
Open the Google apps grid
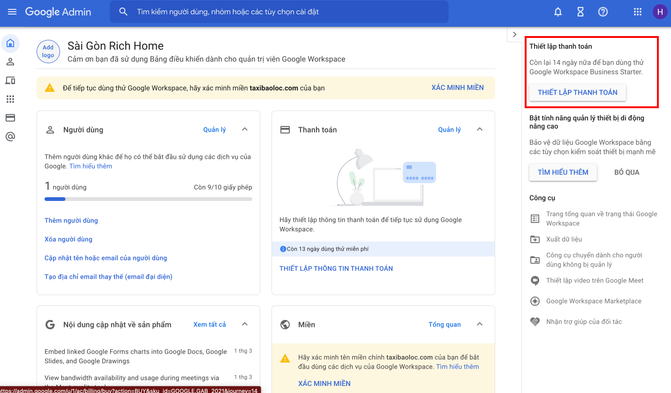coord(638,12)
